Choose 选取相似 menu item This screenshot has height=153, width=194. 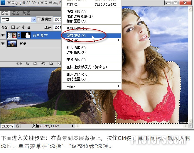[x=92, y=52]
